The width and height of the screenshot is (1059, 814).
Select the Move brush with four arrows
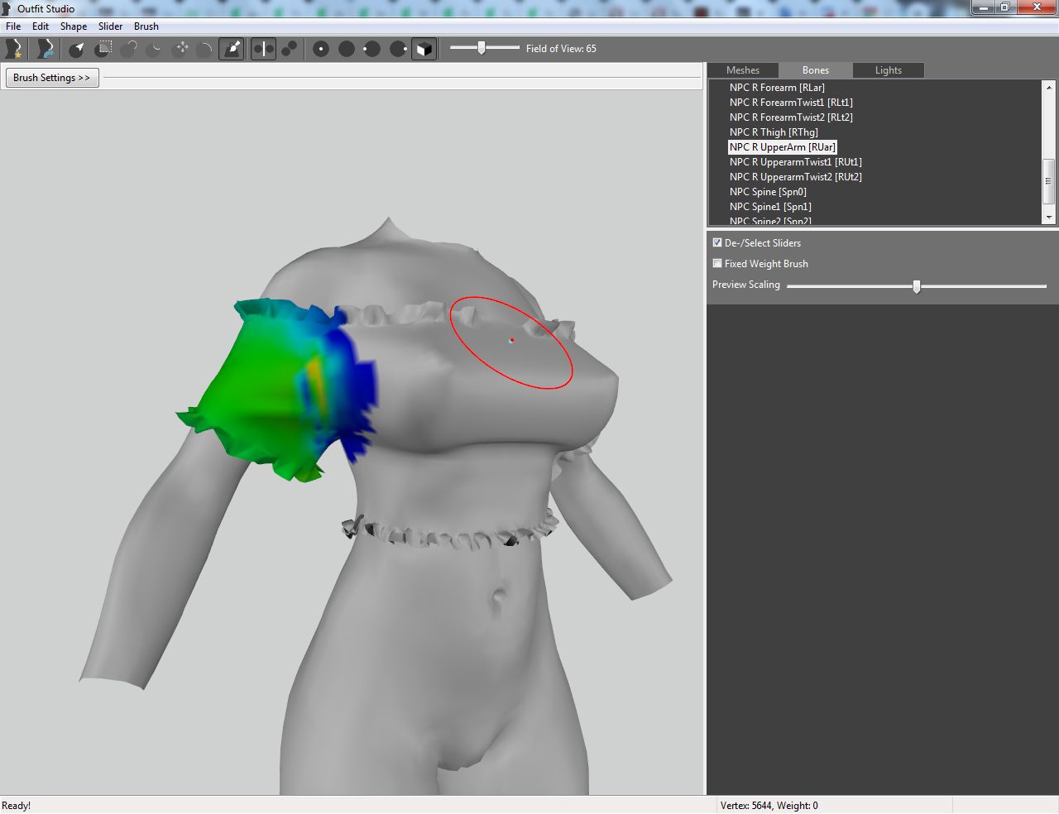pyautogui.click(x=180, y=49)
